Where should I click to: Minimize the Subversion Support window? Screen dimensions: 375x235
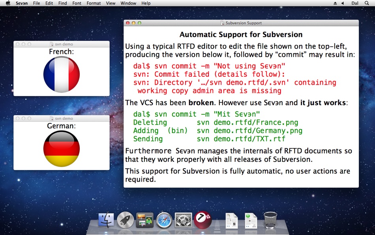click(133, 23)
